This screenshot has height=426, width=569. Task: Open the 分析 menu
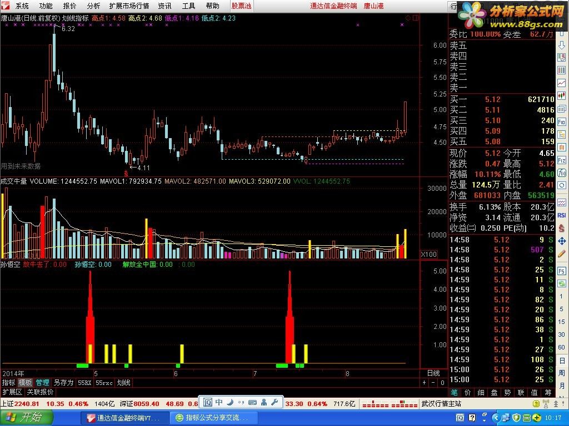(x=93, y=6)
